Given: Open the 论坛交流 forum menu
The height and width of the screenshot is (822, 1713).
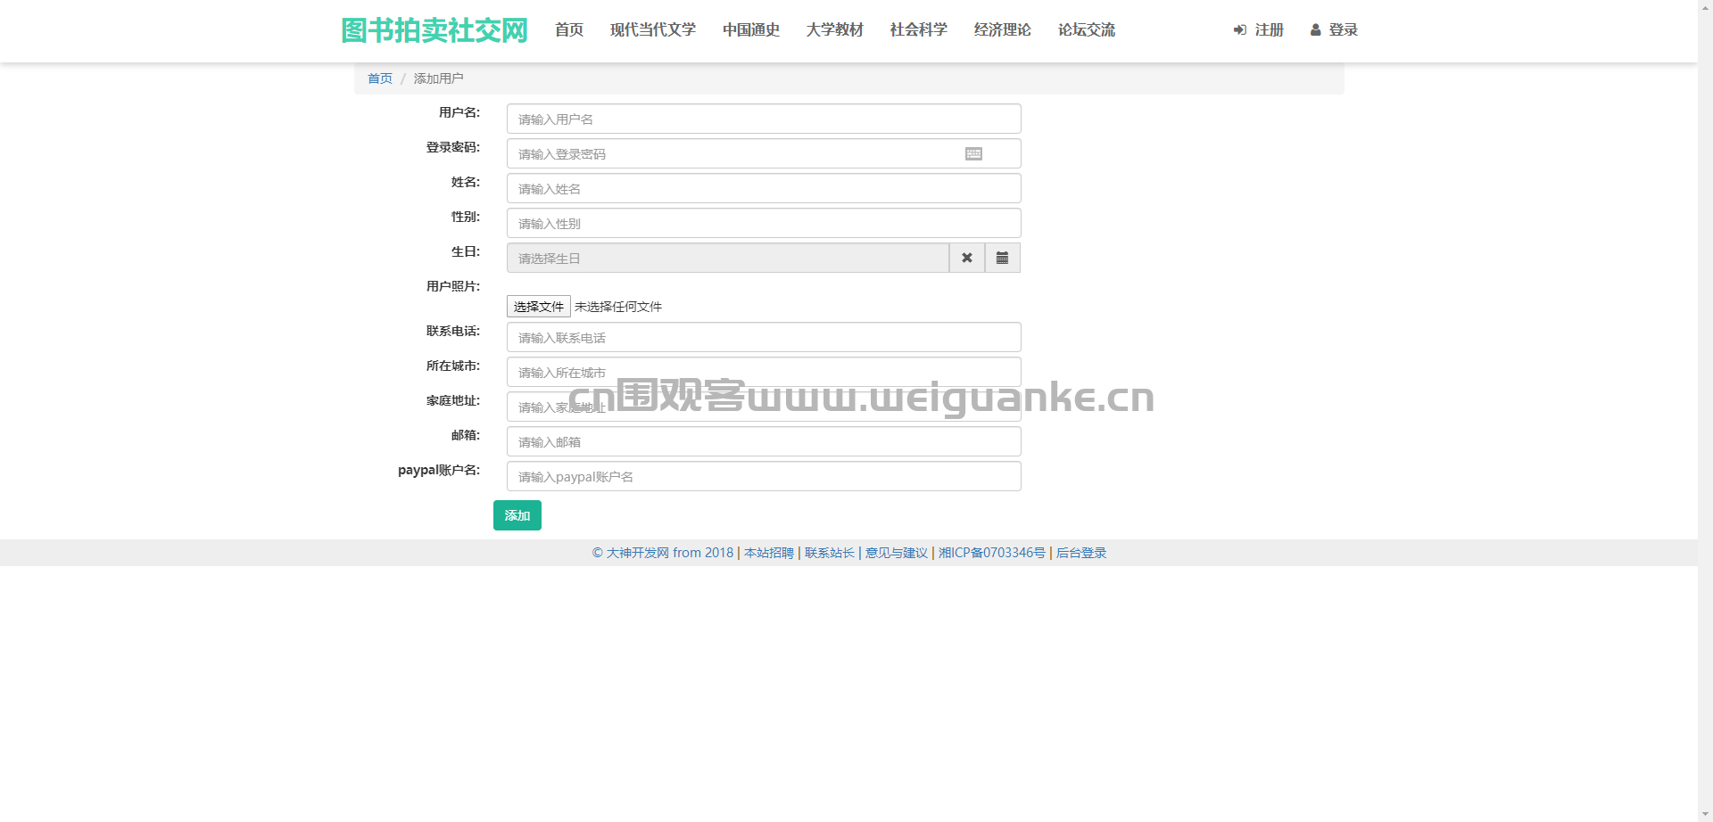Looking at the screenshot, I should point(1087,30).
